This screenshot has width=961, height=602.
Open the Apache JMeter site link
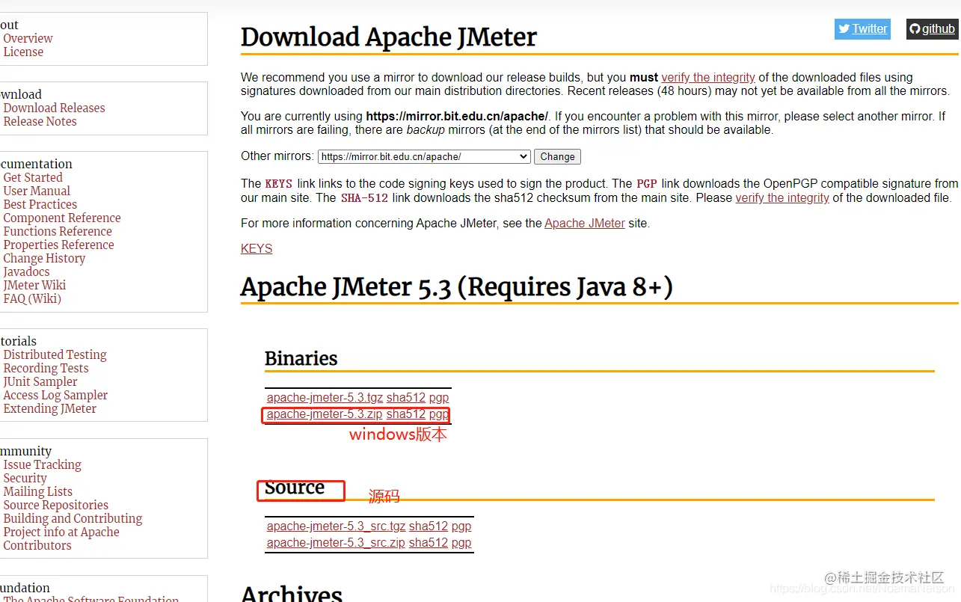[x=585, y=223]
